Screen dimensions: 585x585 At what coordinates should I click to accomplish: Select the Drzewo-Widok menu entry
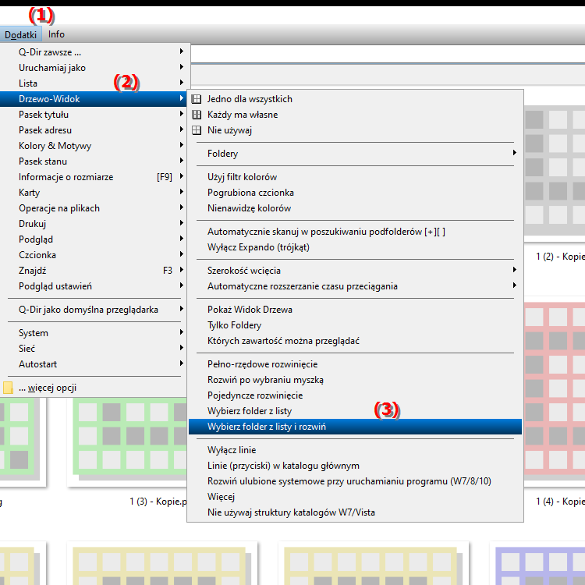coord(93,99)
